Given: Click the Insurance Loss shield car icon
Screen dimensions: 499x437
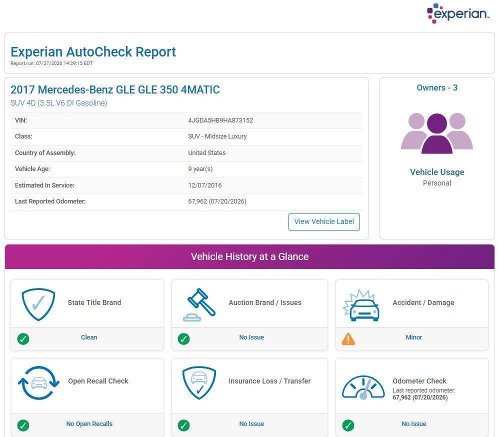Looking at the screenshot, I should click(x=199, y=383).
